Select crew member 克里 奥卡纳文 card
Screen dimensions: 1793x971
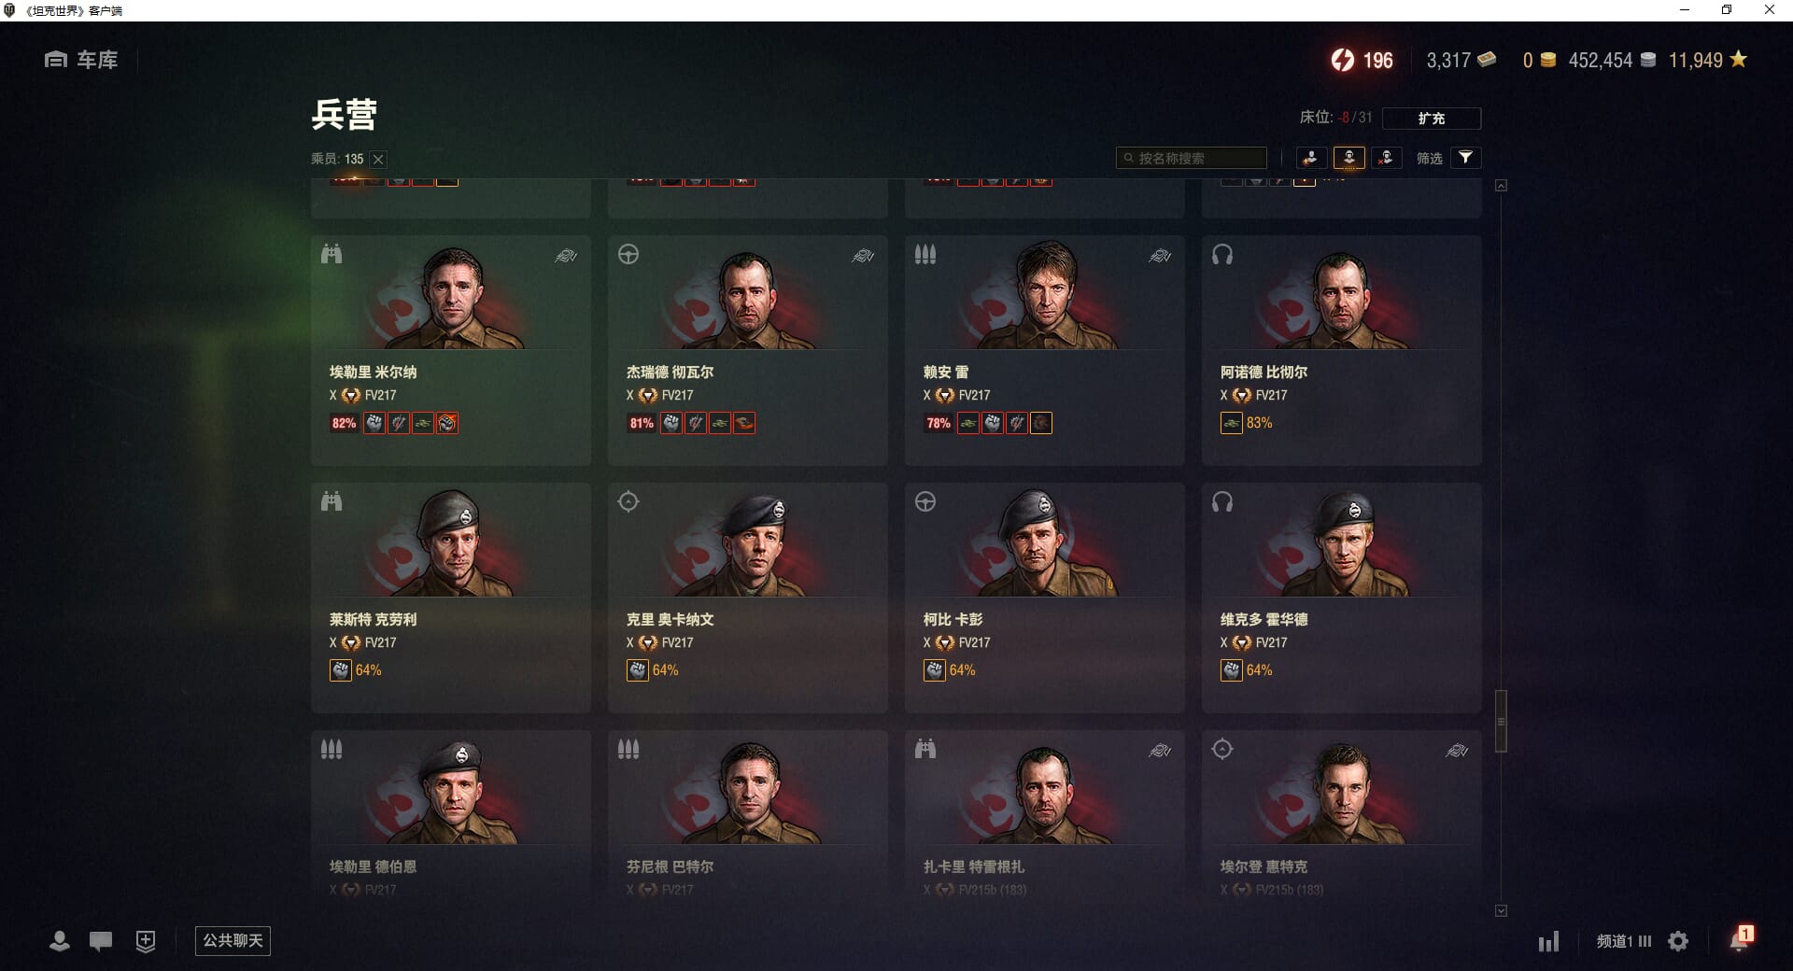point(748,598)
